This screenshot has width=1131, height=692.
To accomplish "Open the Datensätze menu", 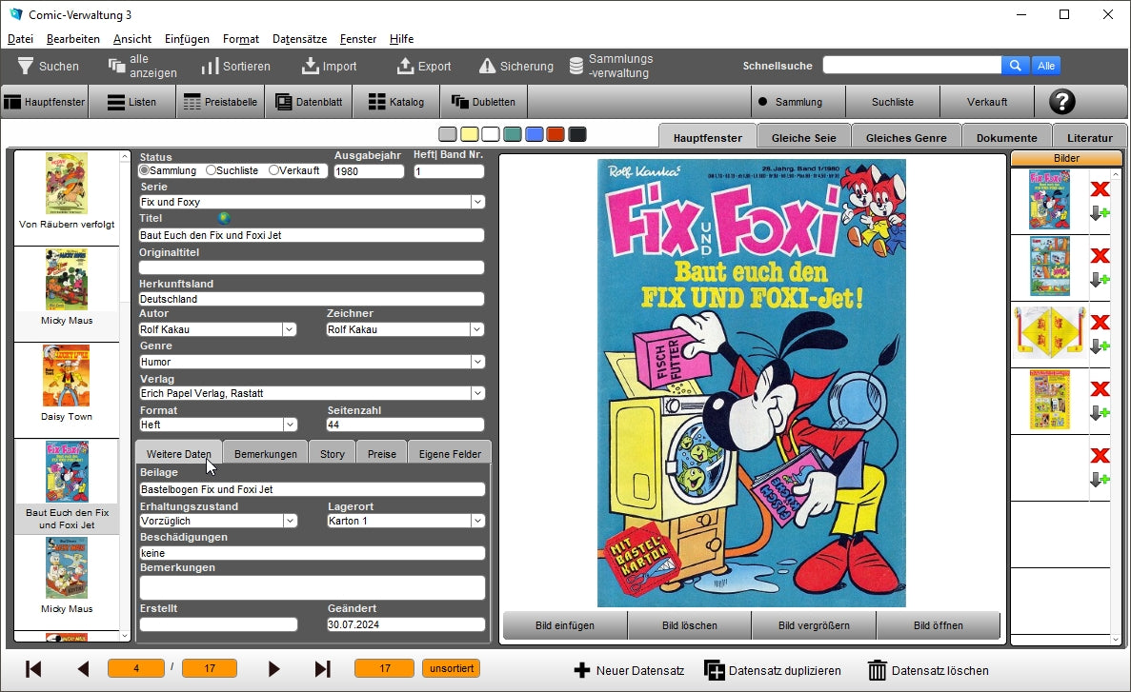I will tap(299, 39).
